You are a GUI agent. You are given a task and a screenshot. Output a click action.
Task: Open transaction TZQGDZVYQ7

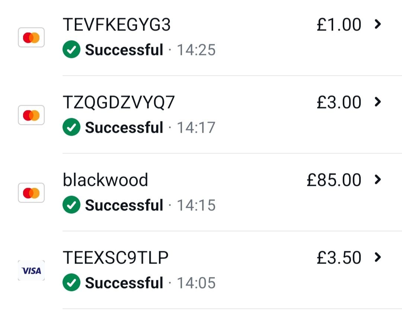(x=119, y=102)
